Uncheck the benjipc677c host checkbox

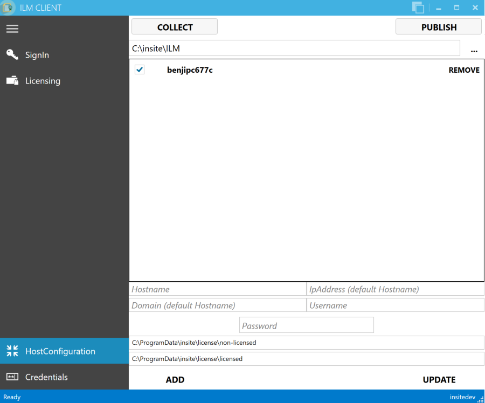tap(139, 70)
